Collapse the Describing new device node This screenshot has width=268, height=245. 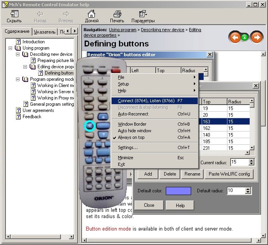click(18, 54)
